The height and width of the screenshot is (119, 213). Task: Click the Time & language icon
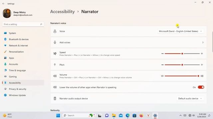pyautogui.click(x=5, y=70)
